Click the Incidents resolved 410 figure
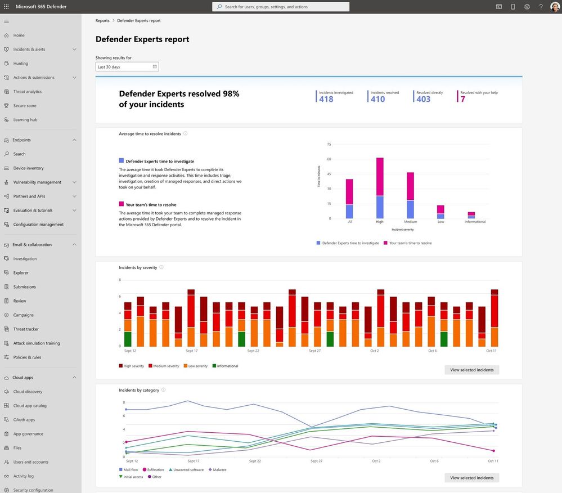Image resolution: width=562 pixels, height=493 pixels. (x=378, y=99)
